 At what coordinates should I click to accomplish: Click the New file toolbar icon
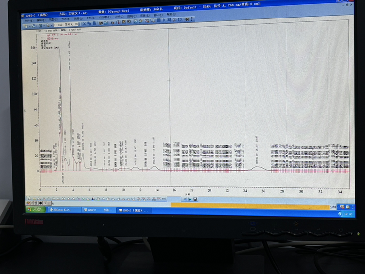26,26
